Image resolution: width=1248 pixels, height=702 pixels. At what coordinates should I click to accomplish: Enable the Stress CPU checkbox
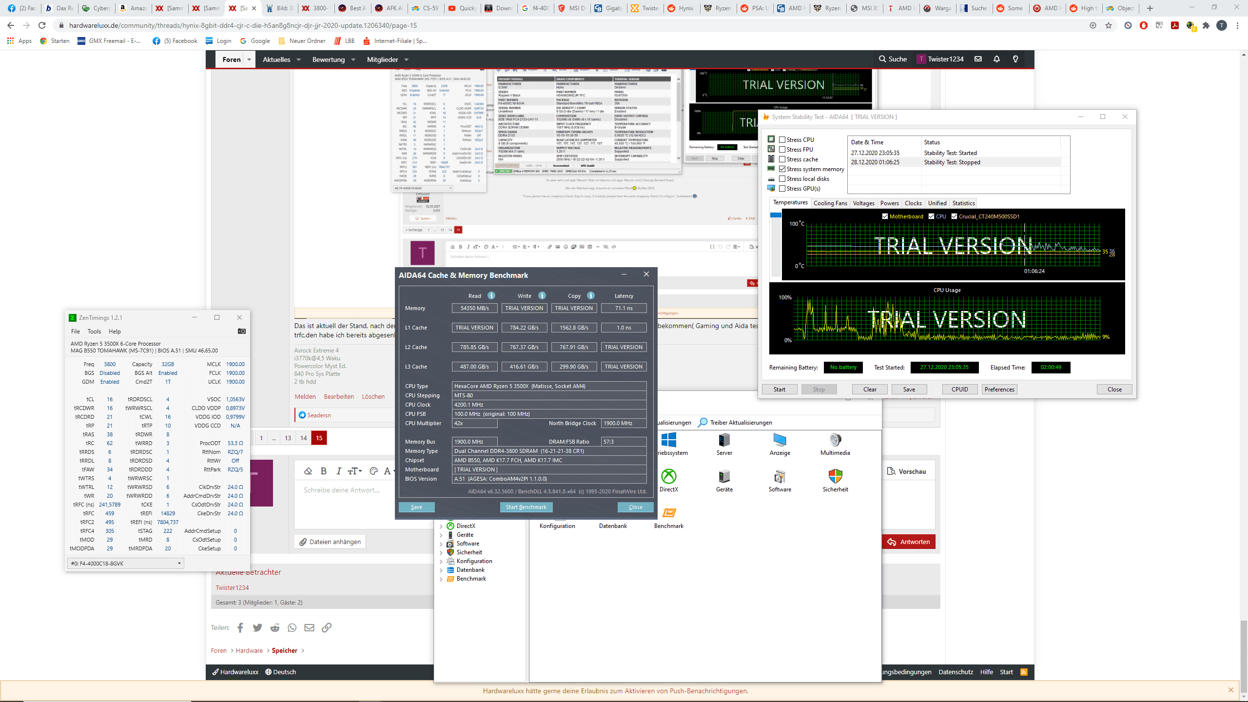tap(782, 140)
